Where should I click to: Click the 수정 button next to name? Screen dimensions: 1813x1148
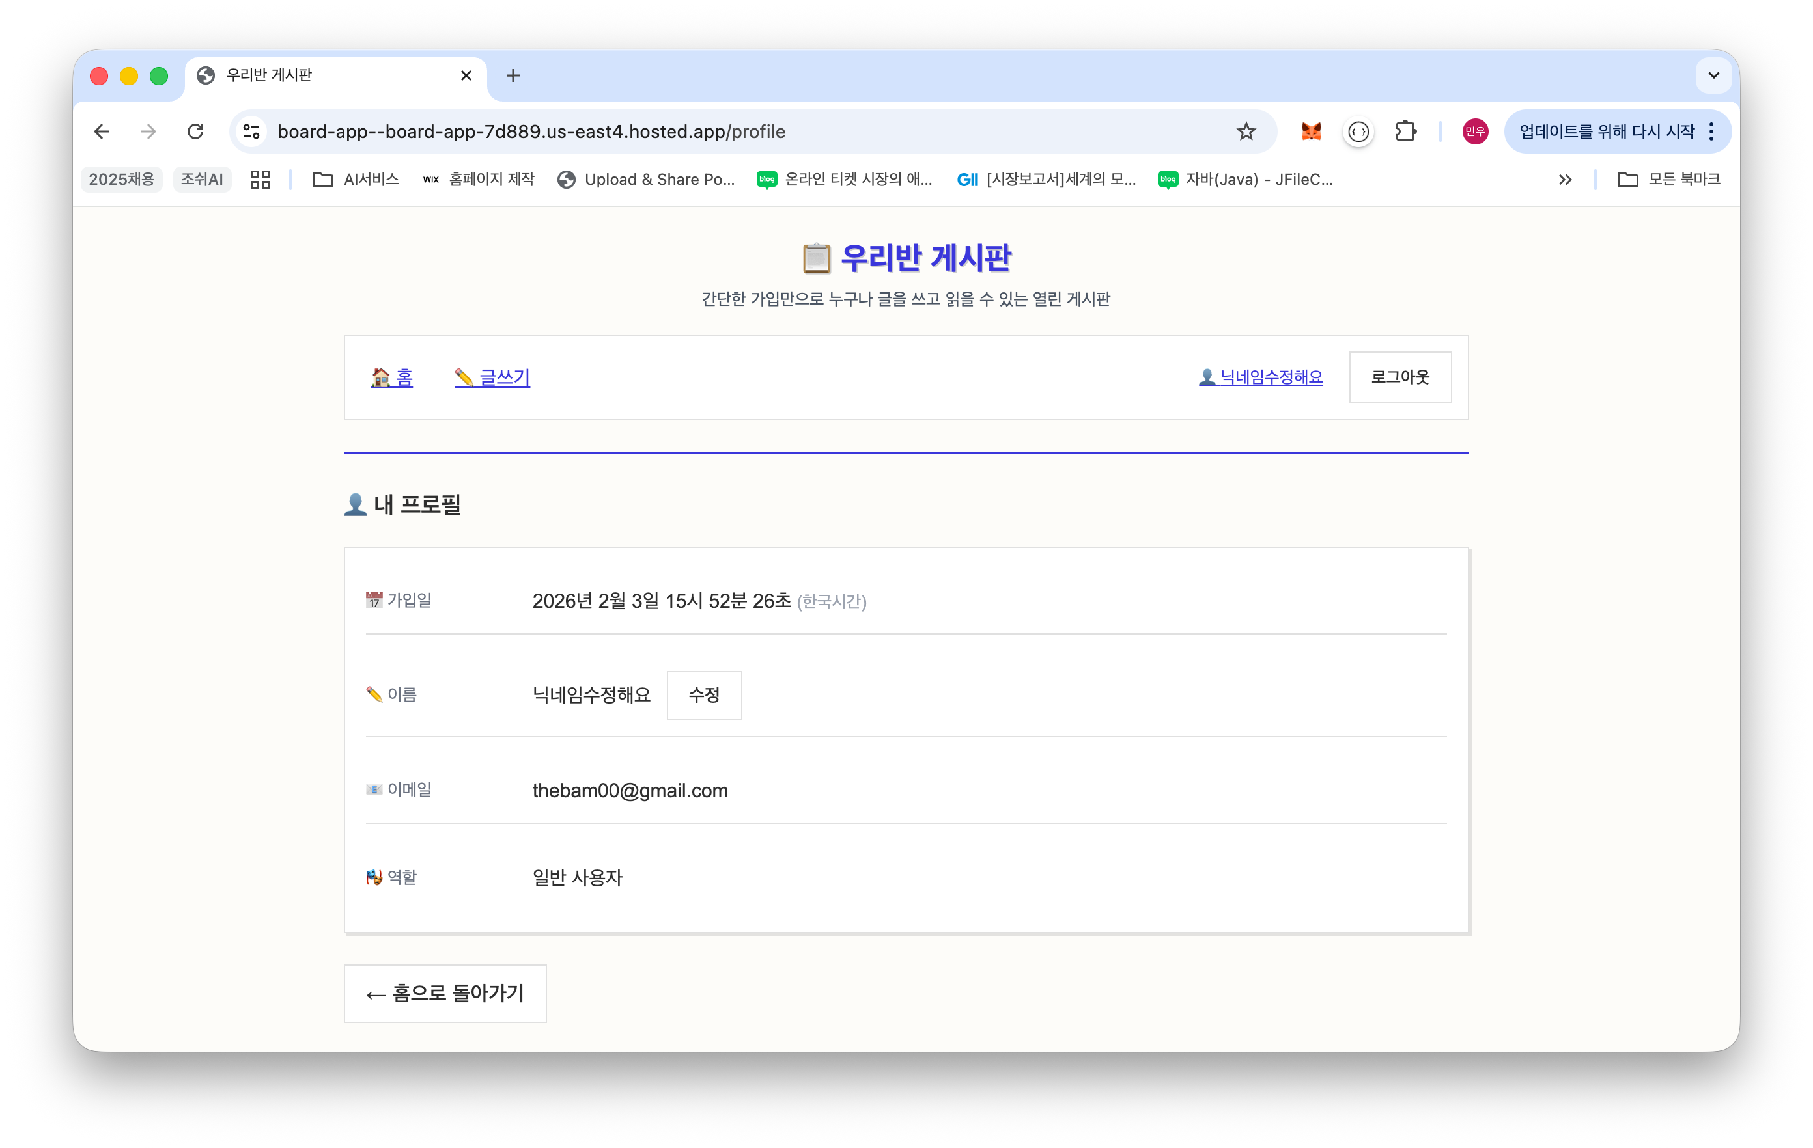pos(703,695)
